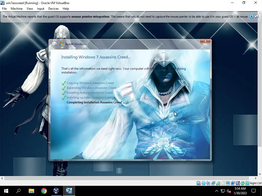Open the File menu in VirtualBox

pos(4,9)
